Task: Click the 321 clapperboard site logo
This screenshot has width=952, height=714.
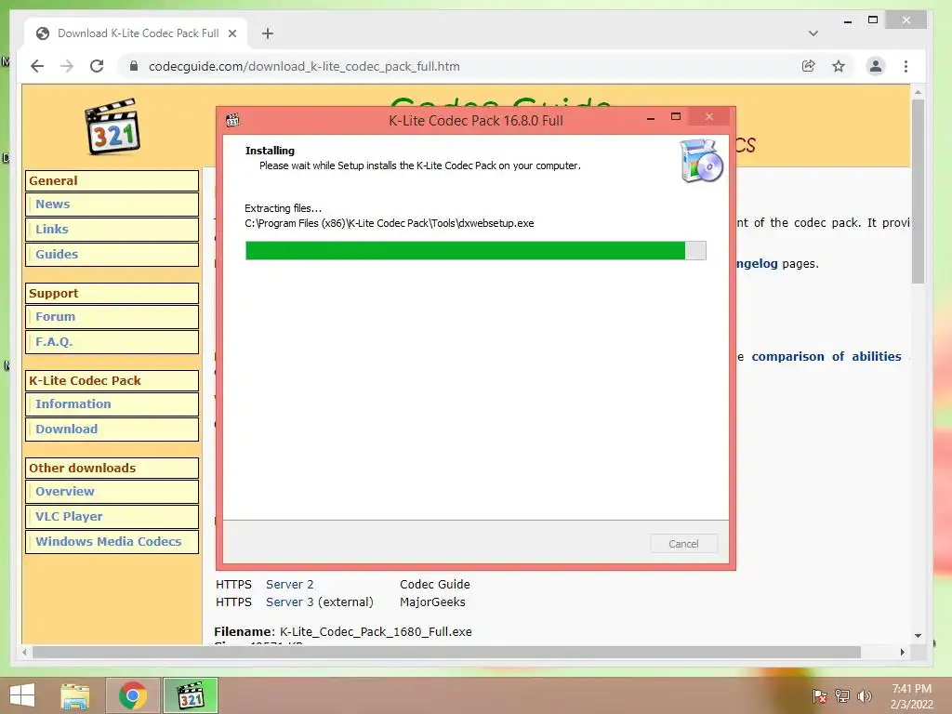Action: (x=112, y=126)
